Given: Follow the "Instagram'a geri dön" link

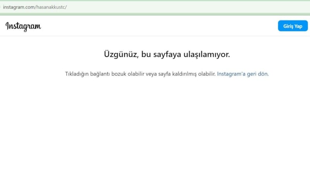Looking at the screenshot, I should [243, 74].
